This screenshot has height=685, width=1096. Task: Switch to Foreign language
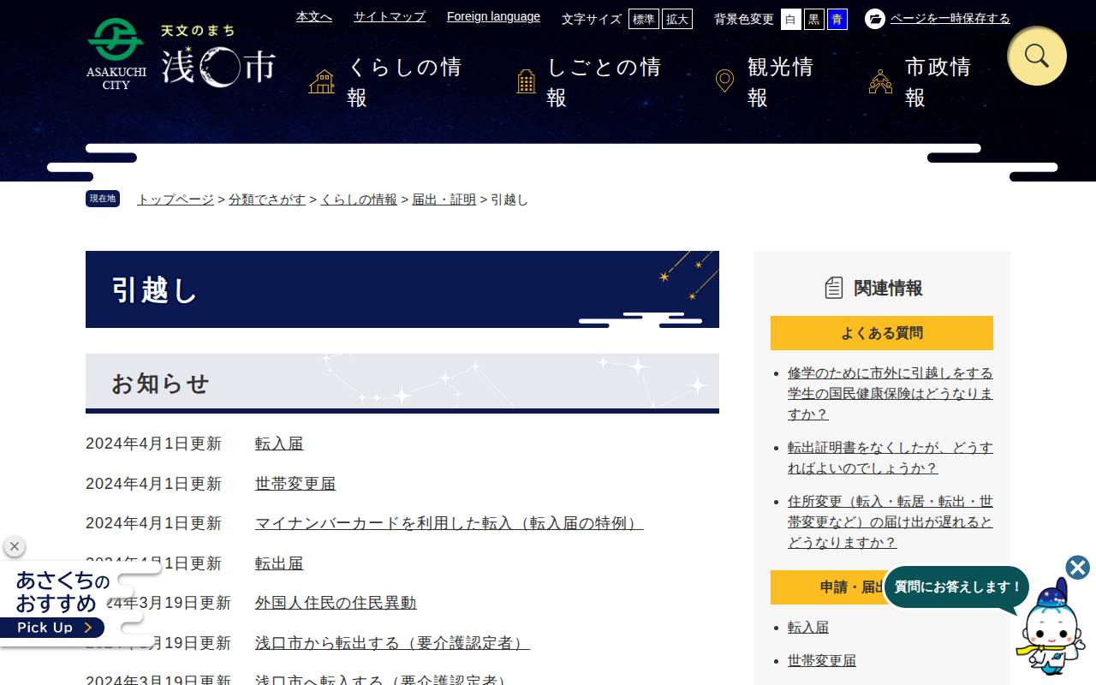(x=493, y=16)
